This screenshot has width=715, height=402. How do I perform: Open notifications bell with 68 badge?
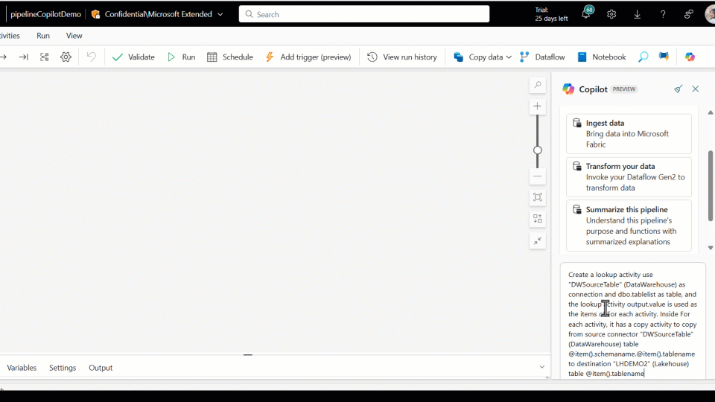(587, 13)
